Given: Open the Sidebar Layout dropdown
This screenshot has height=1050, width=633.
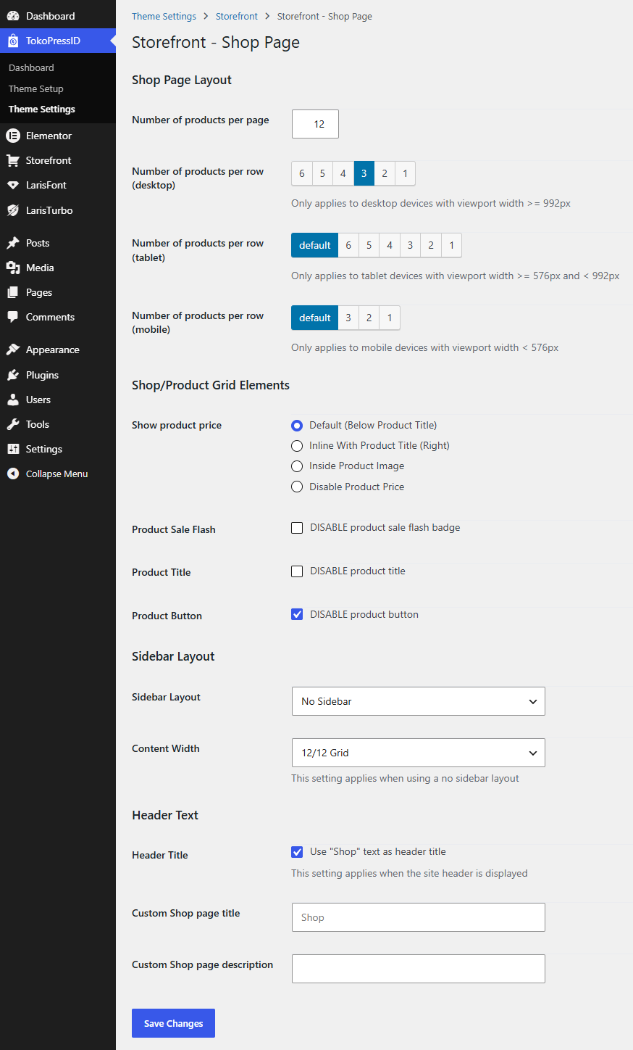Looking at the screenshot, I should [x=419, y=701].
